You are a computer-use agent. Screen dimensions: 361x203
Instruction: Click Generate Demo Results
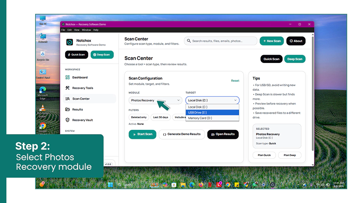[182, 134]
